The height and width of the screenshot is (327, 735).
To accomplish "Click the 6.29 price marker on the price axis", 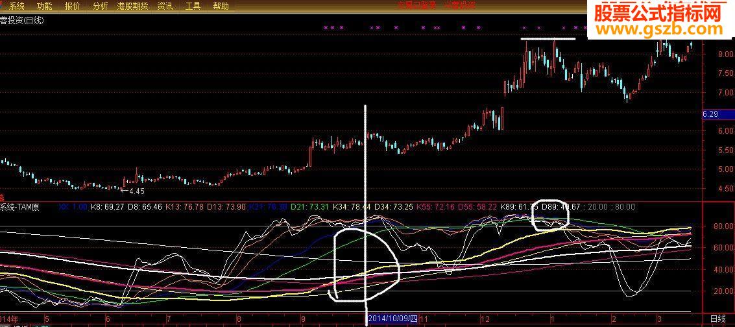I will pos(718,114).
